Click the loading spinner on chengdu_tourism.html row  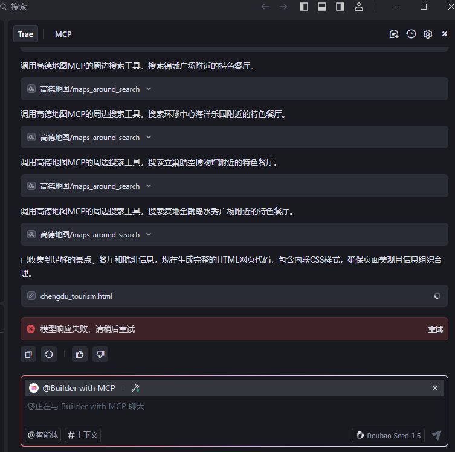pos(437,296)
